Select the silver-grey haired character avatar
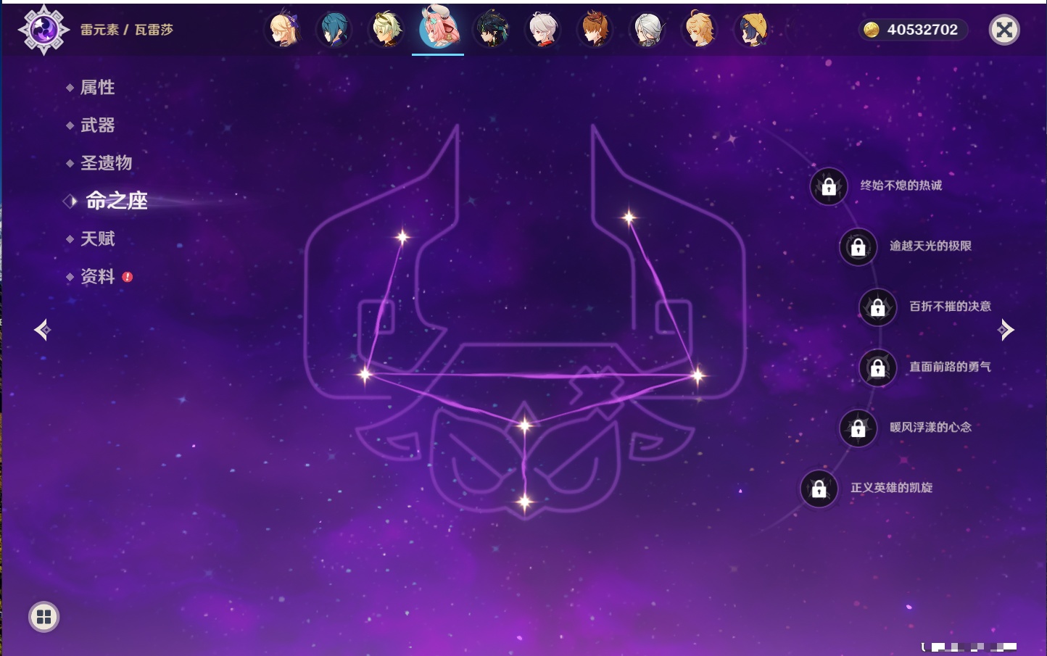1047x656 pixels. pos(647,30)
